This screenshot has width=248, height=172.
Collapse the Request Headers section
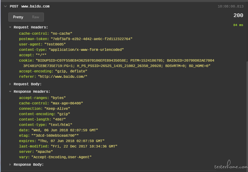tap(10, 27)
